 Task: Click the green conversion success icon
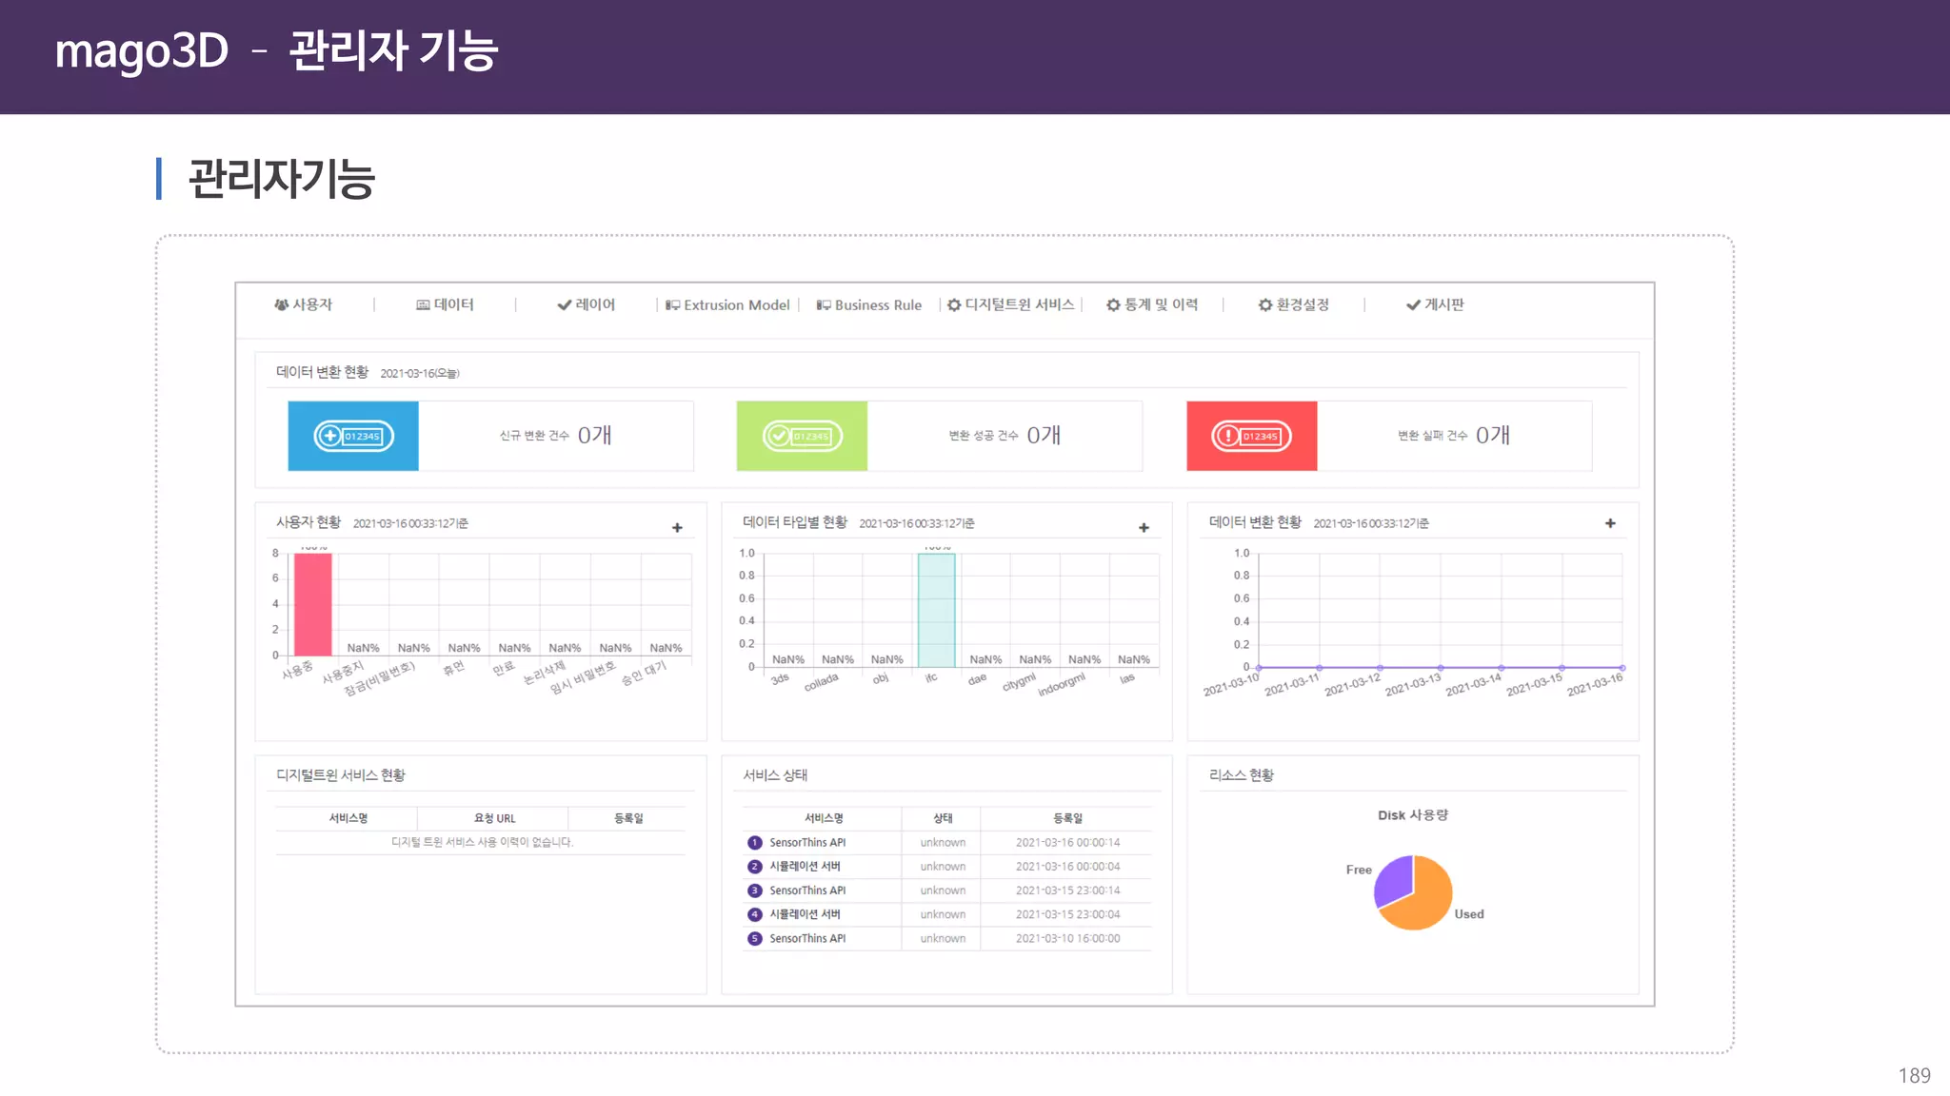point(802,436)
